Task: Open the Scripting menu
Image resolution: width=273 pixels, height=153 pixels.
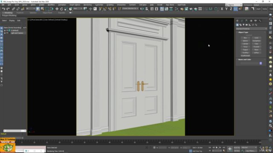Action: click(x=110, y=5)
